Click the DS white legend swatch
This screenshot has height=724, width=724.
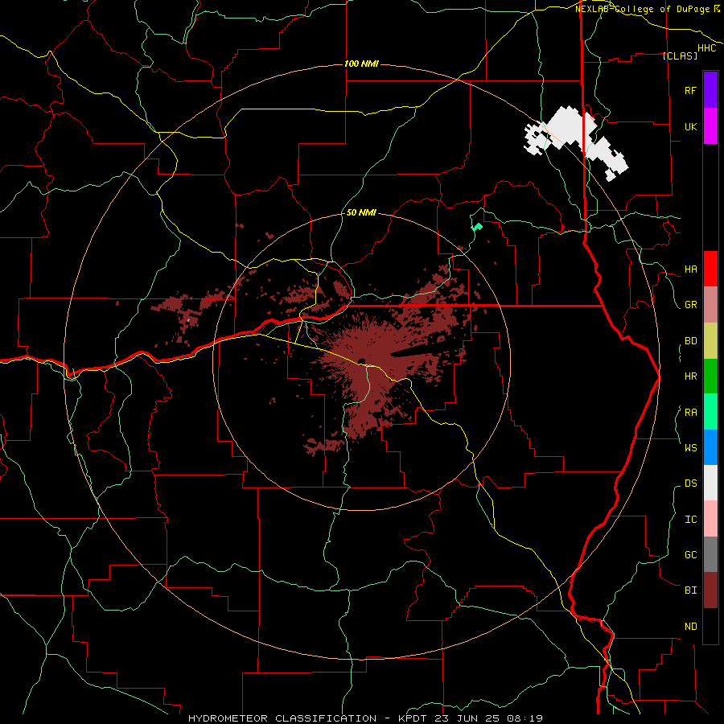pos(710,483)
